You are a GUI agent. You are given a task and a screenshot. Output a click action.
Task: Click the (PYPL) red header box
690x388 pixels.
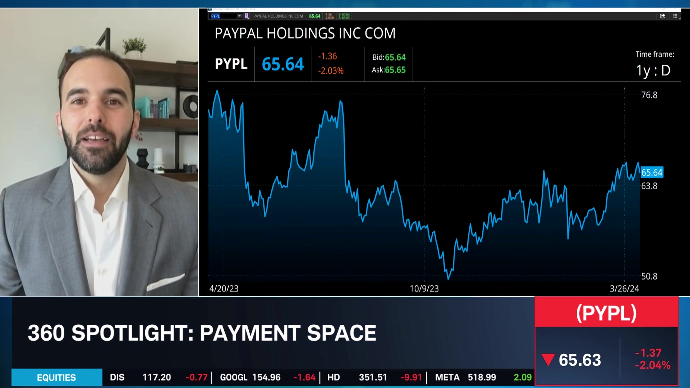pos(606,313)
